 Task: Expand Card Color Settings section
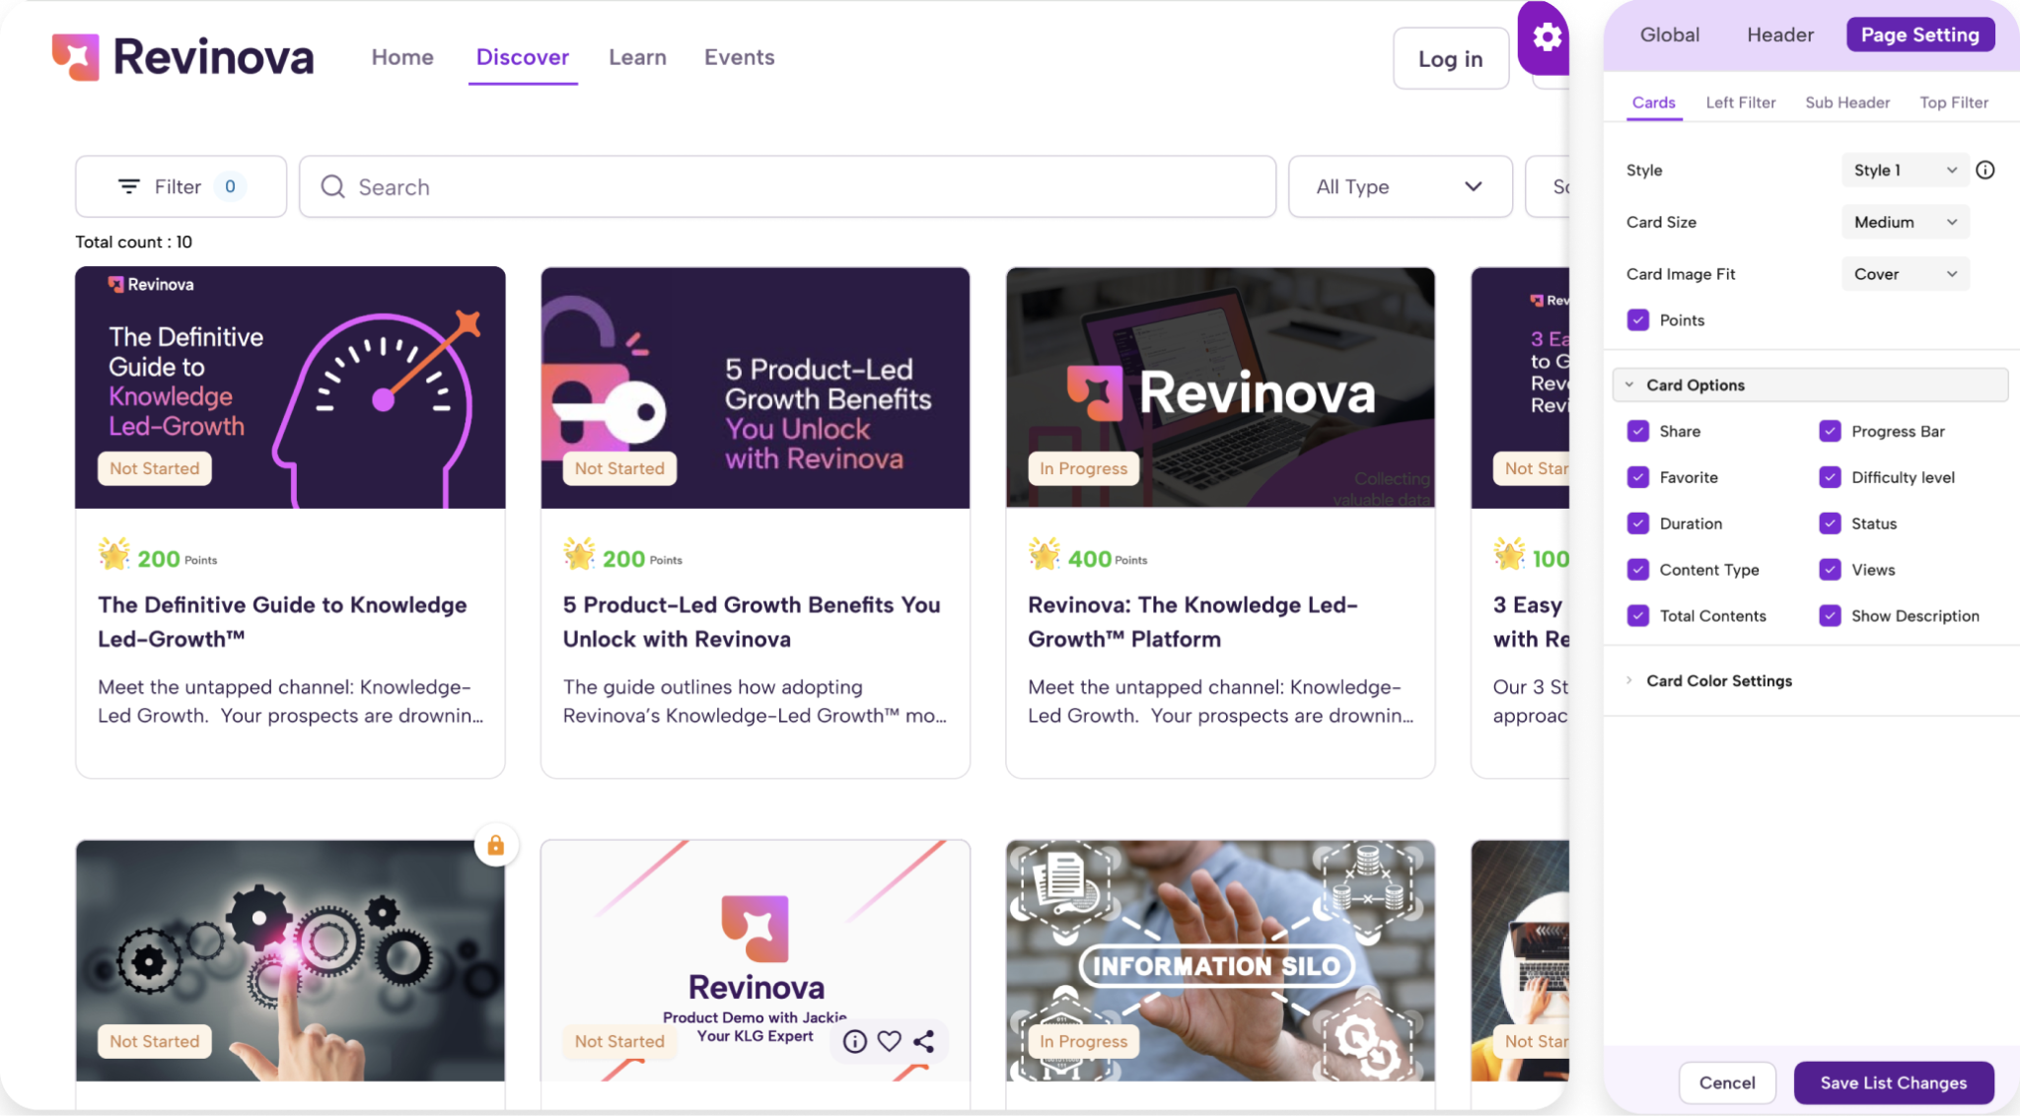click(x=1718, y=680)
